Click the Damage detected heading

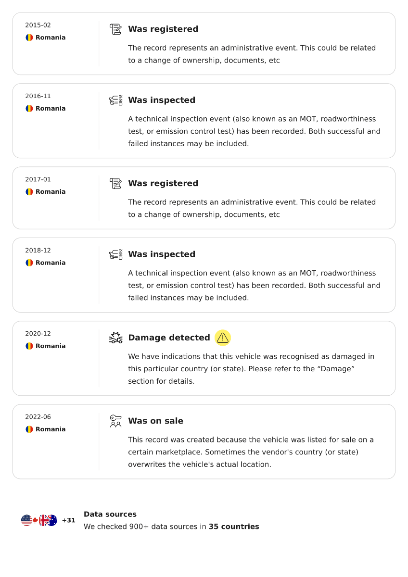point(169,338)
